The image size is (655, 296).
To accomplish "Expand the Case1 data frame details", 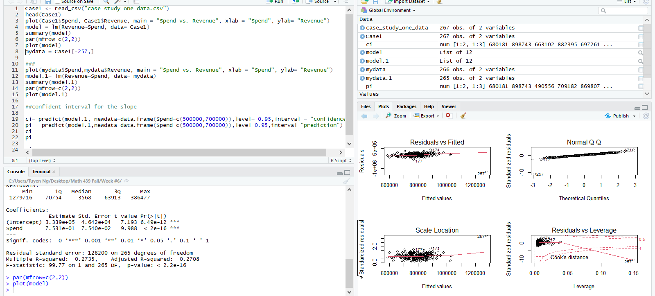I will (x=362, y=36).
